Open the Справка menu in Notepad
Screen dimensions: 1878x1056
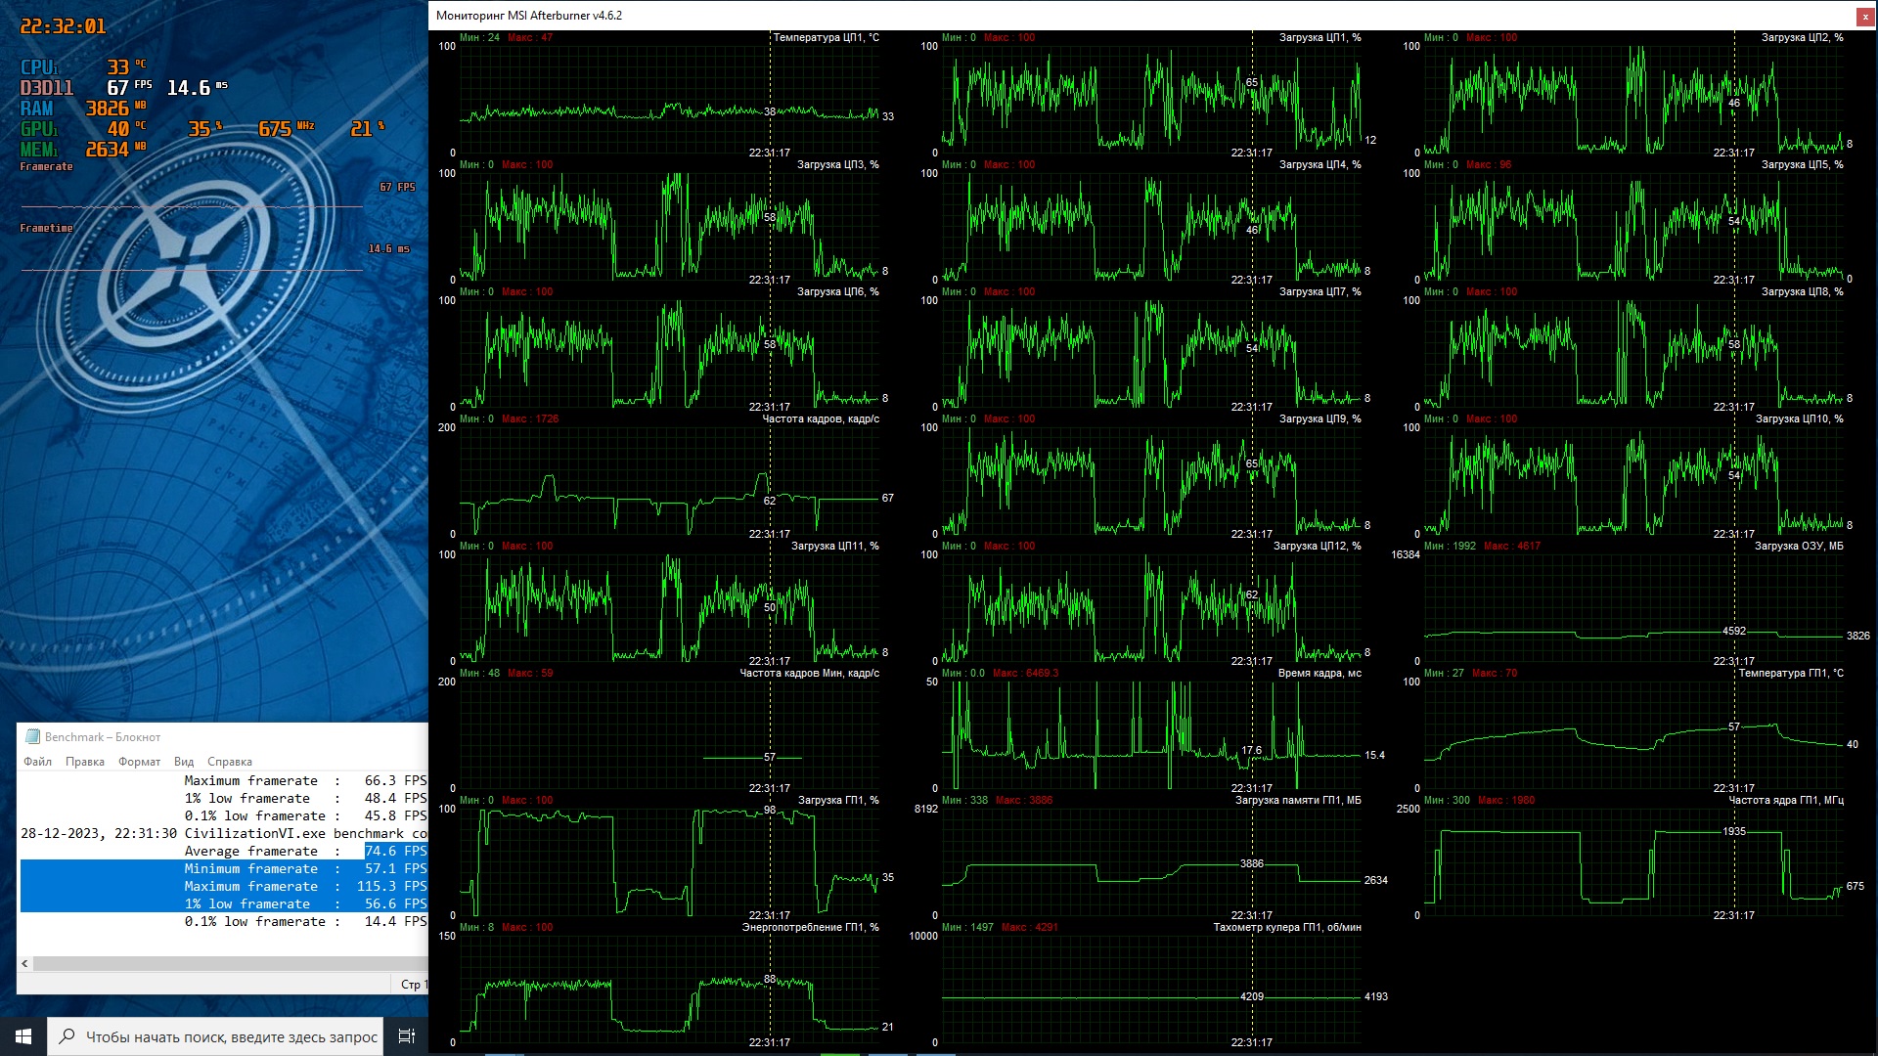tap(229, 762)
